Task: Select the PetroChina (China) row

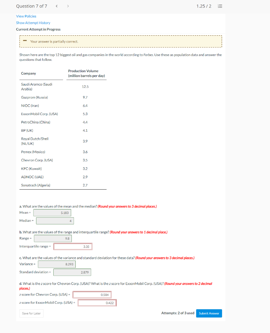Action: (x=63, y=122)
